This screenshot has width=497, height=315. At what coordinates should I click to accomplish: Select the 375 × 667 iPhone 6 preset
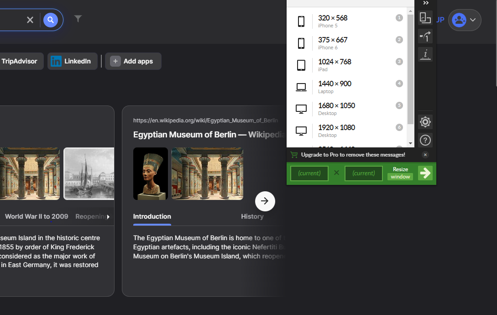347,43
